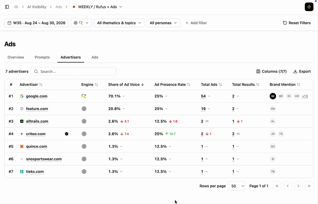This screenshot has width=318, height=204.
Task: Open tieks.com advertiser link
Action: click(x=35, y=172)
